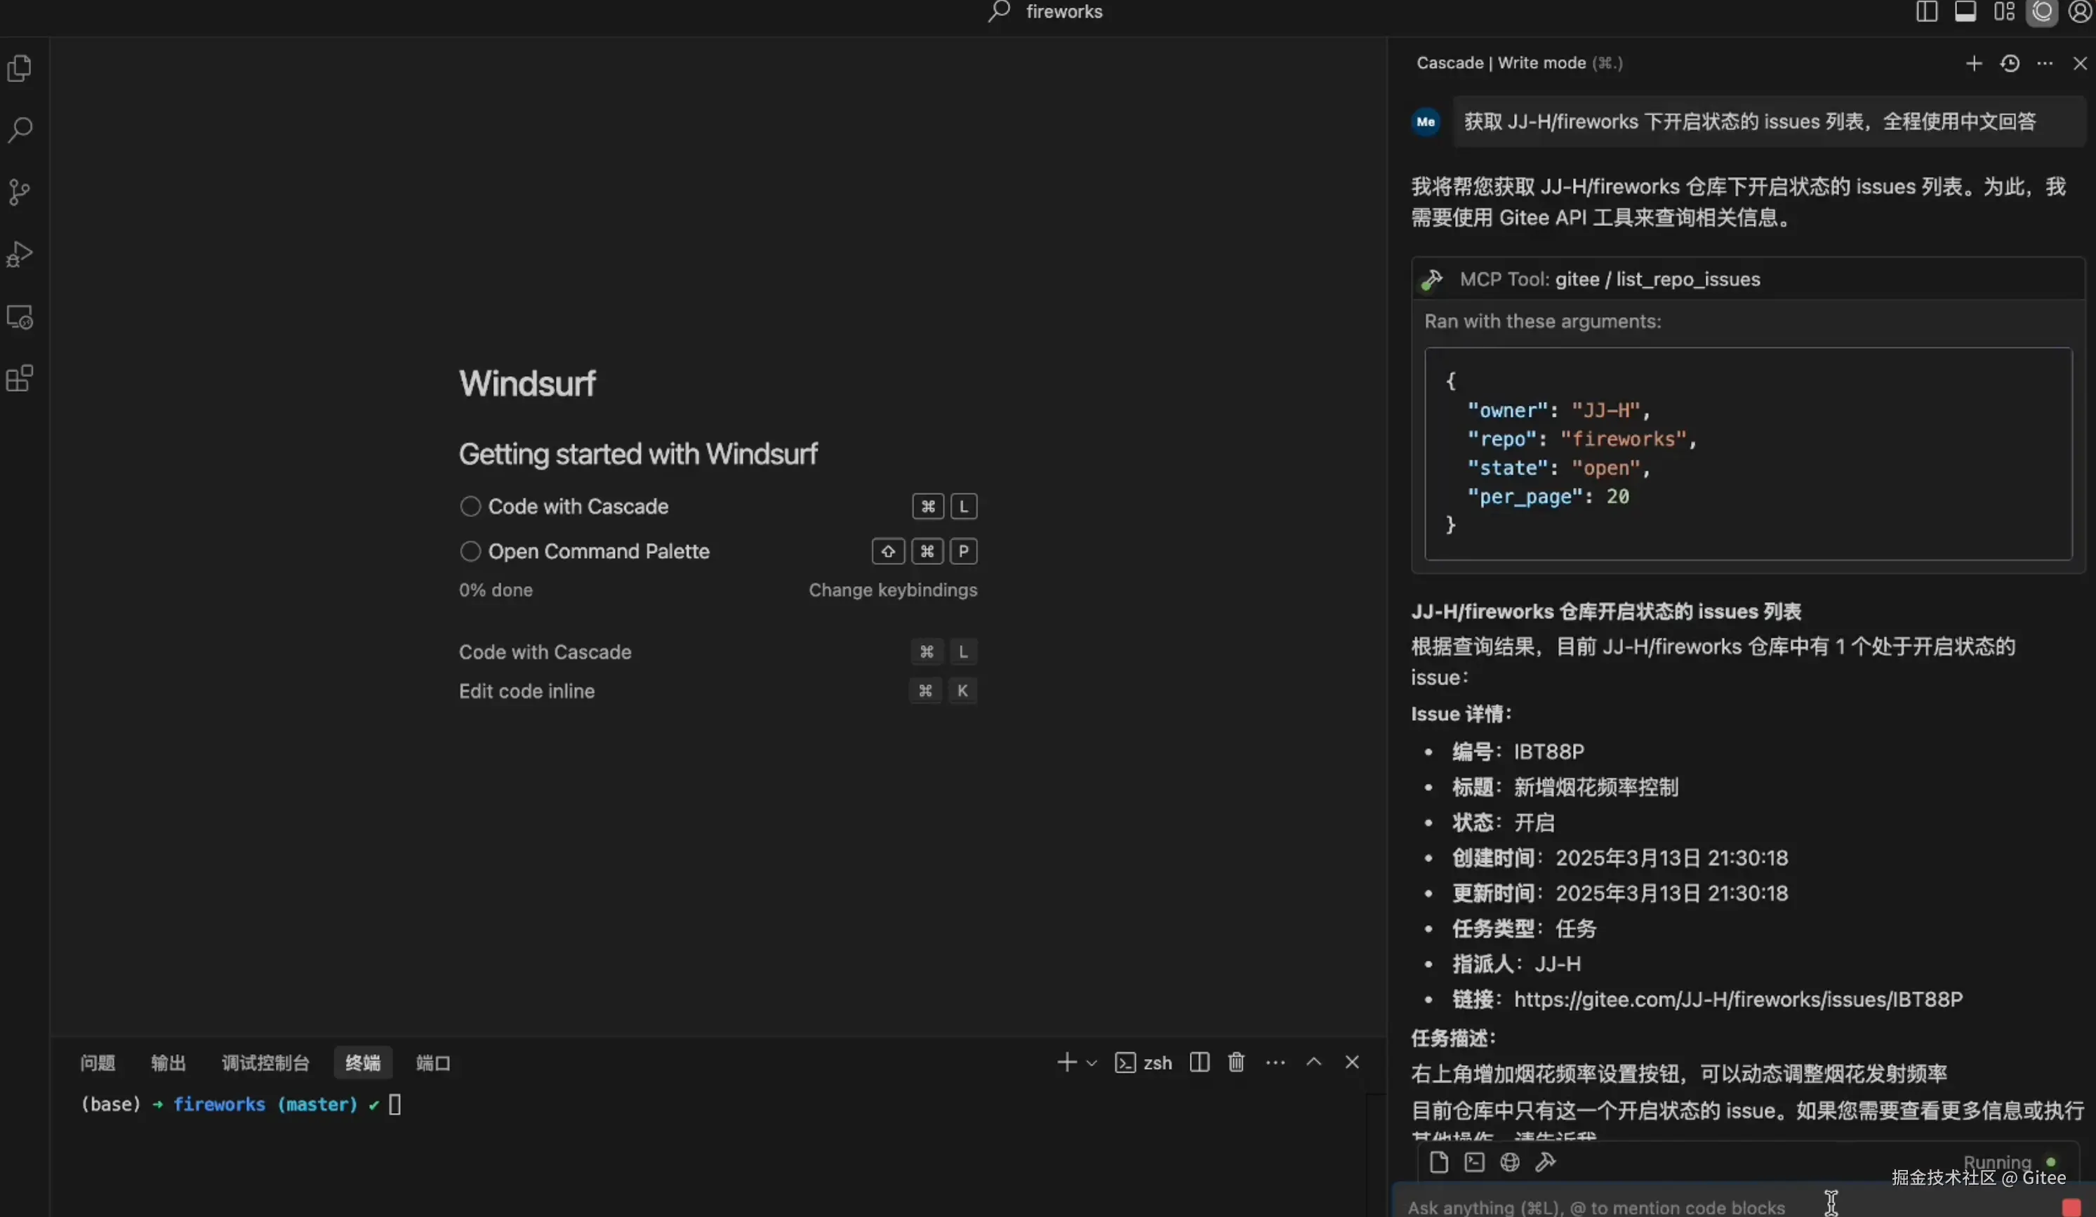
Task: Toggle the primary sidebar layout icon
Action: pyautogui.click(x=1926, y=12)
